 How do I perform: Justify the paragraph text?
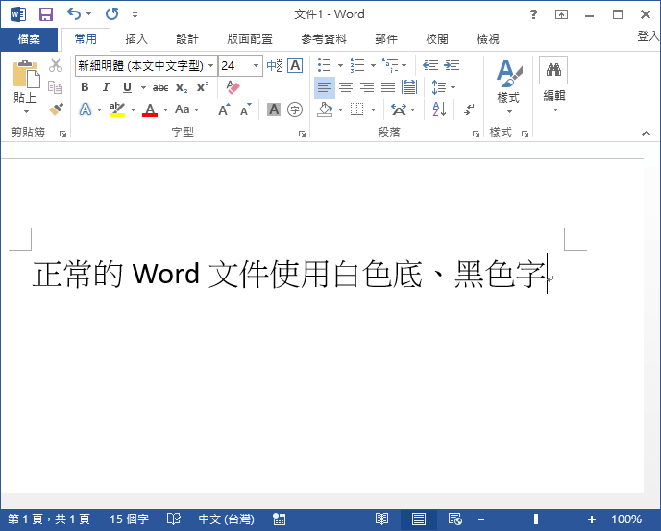pyautogui.click(x=388, y=87)
